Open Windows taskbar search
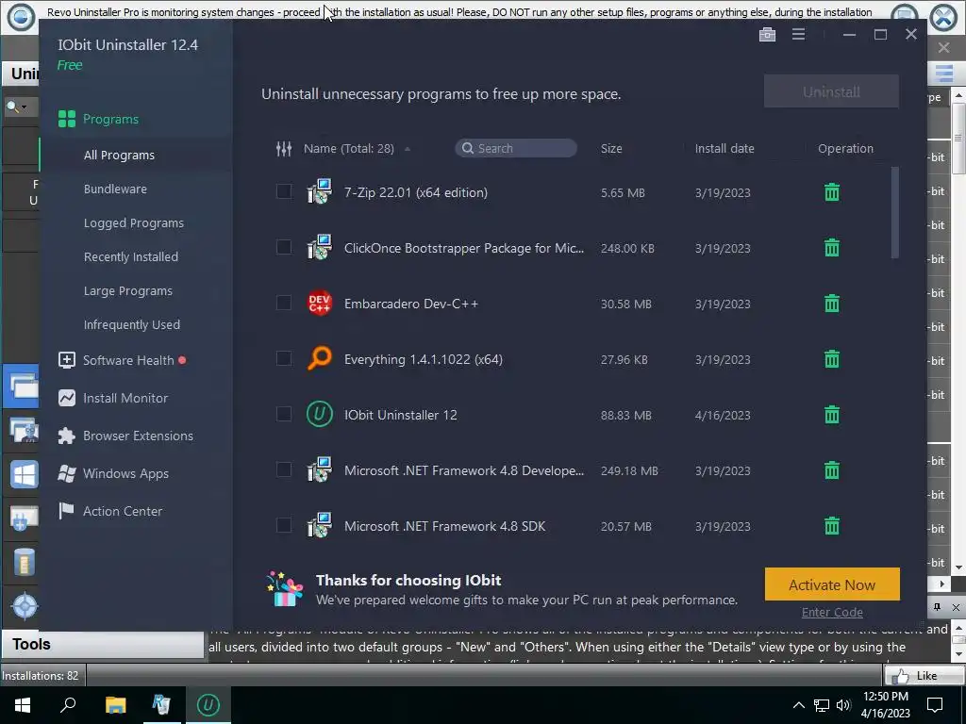This screenshot has width=966, height=724. [68, 705]
